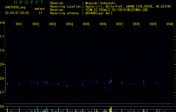
Task: Click the 0936 time marker
Action: [103, 24]
